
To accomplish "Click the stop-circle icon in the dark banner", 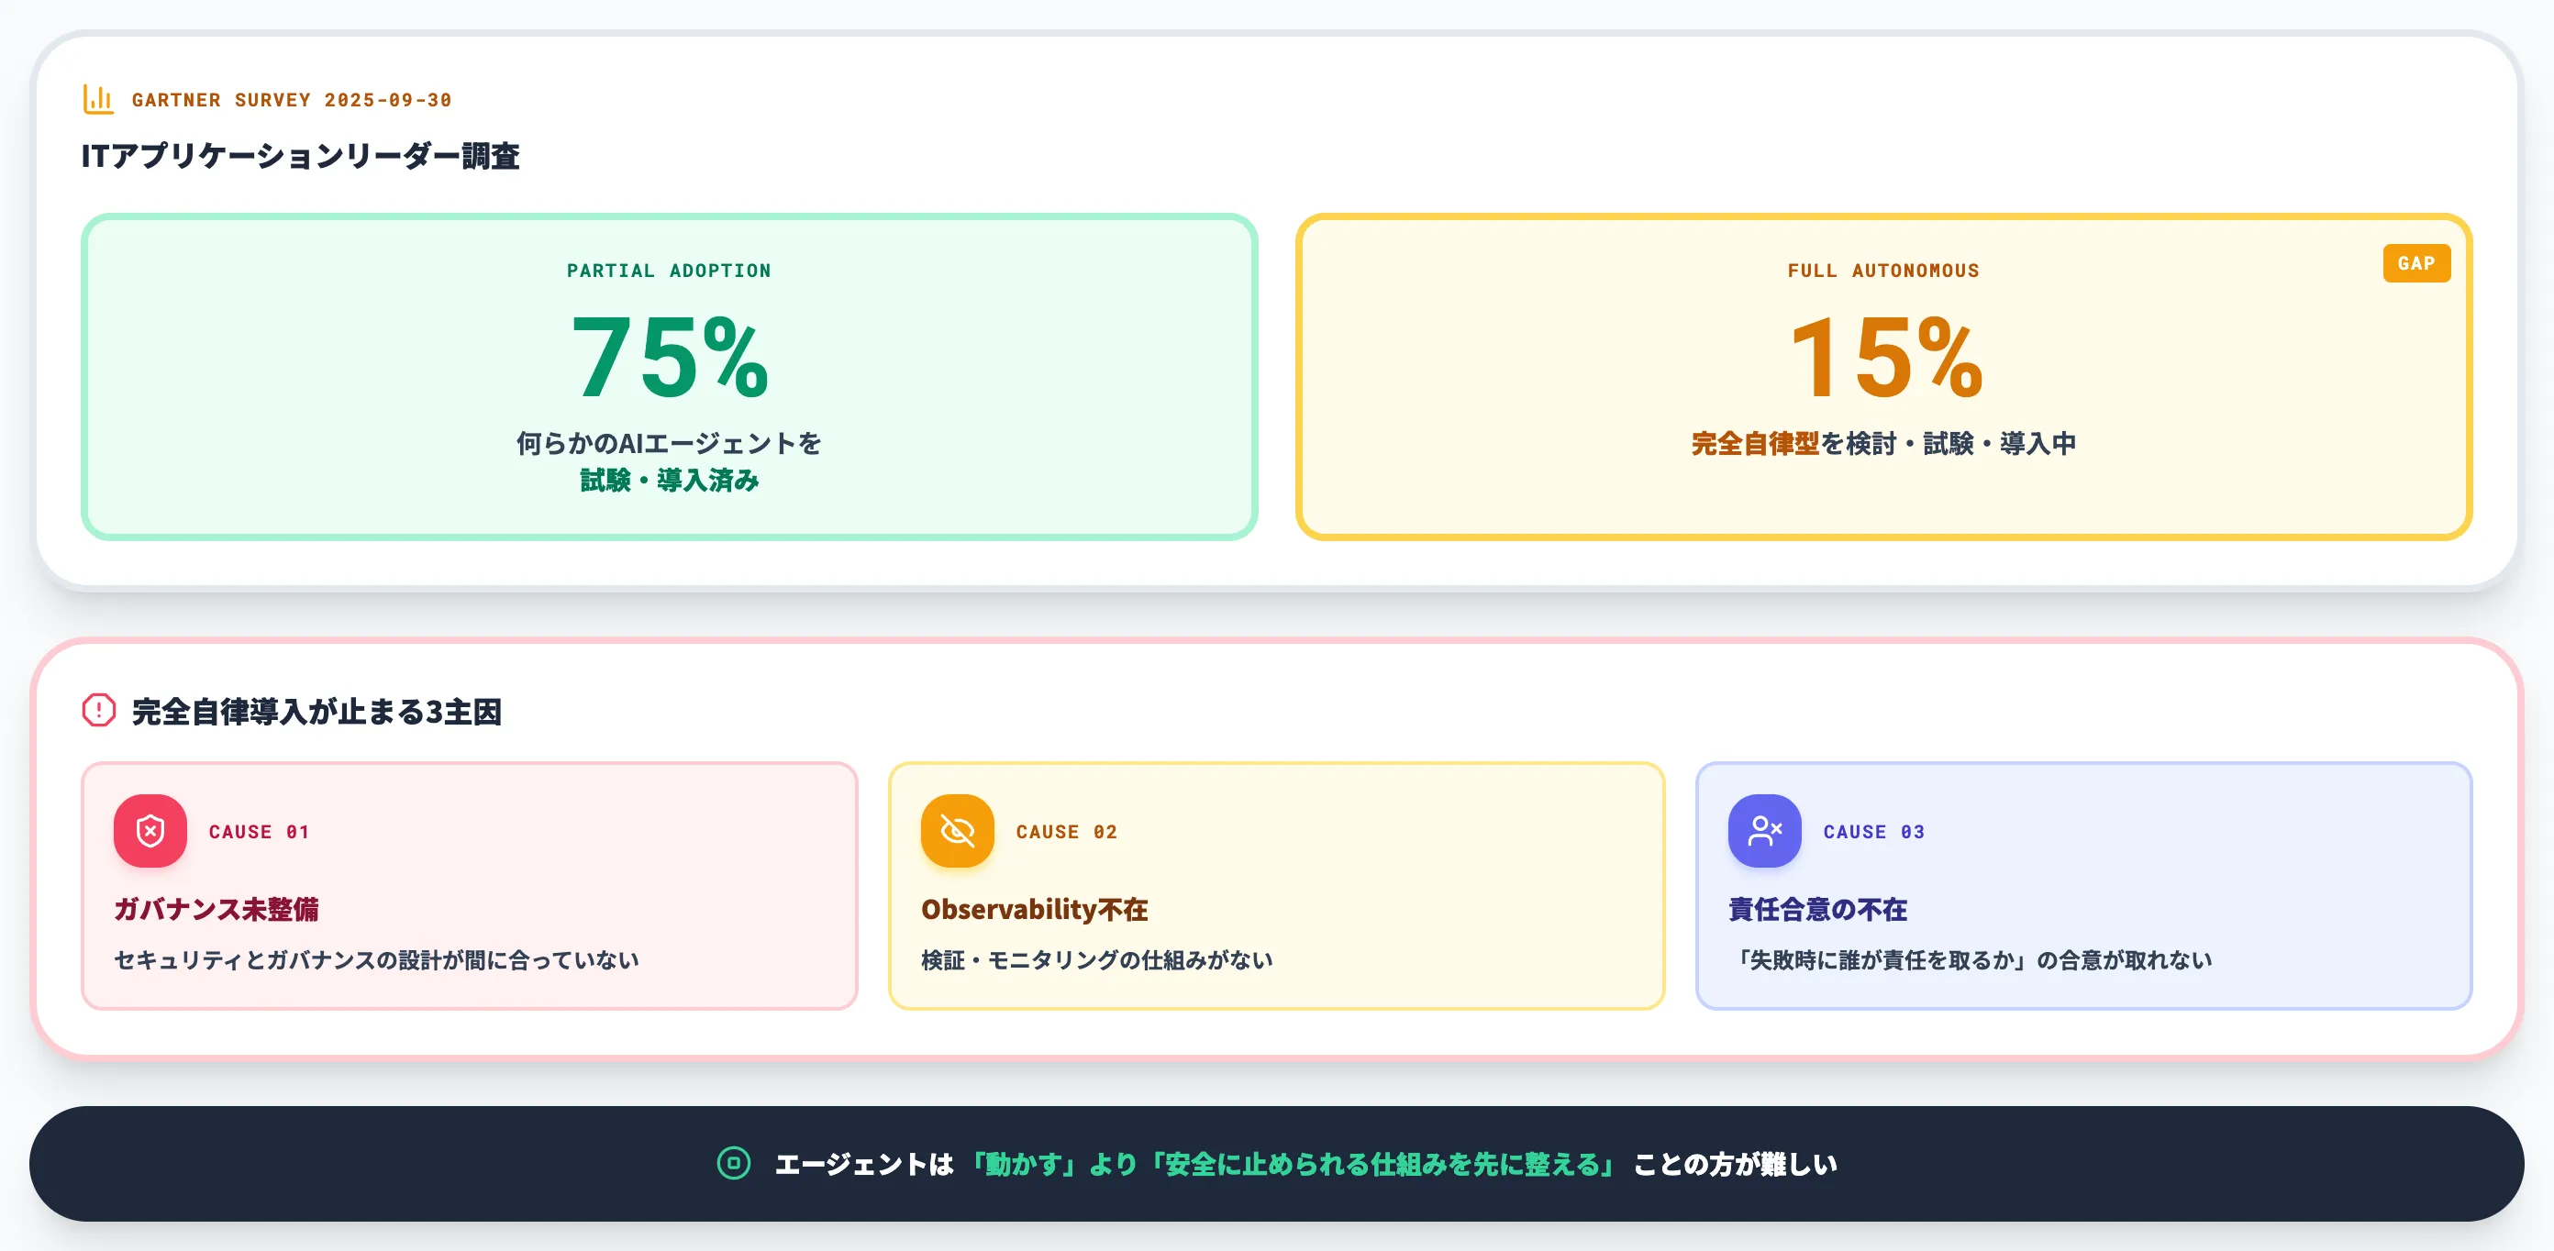I will [x=734, y=1163].
